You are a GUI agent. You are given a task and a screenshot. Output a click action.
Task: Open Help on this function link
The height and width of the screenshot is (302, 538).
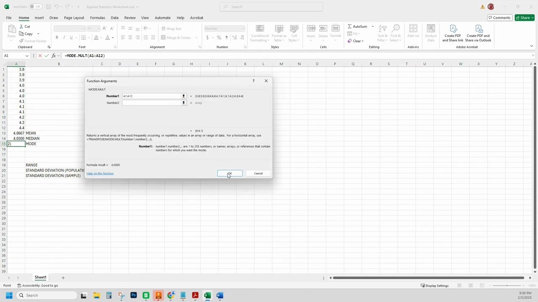pos(100,173)
